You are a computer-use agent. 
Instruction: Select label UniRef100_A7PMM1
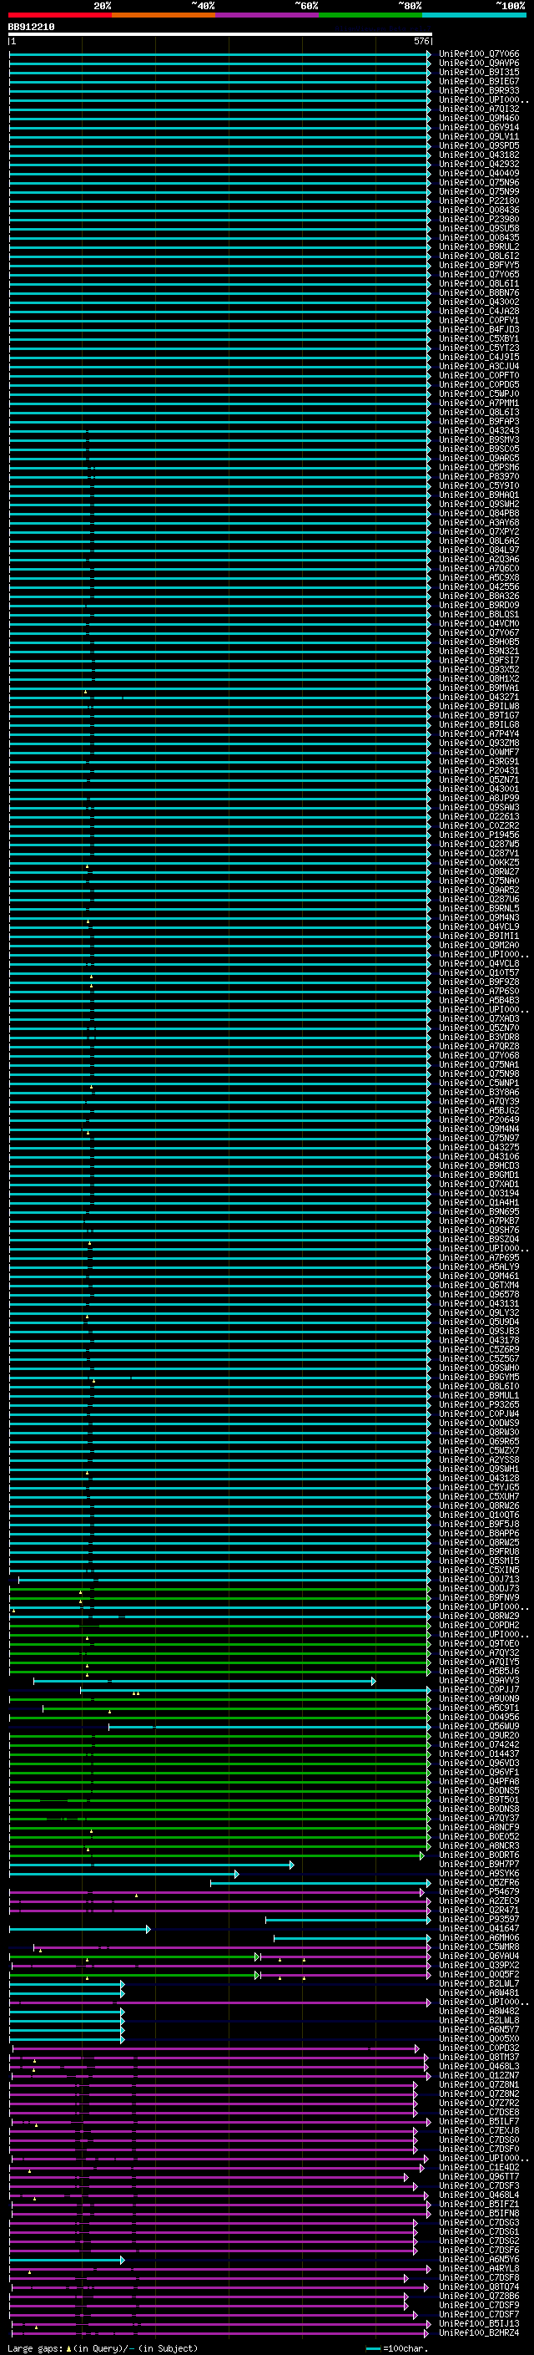(x=479, y=403)
